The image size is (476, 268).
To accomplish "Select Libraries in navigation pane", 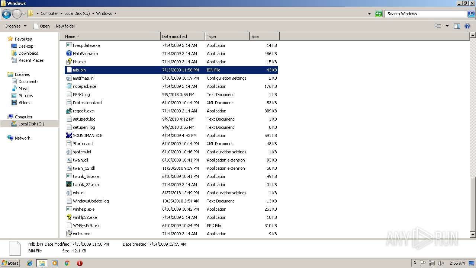I will [x=22, y=74].
